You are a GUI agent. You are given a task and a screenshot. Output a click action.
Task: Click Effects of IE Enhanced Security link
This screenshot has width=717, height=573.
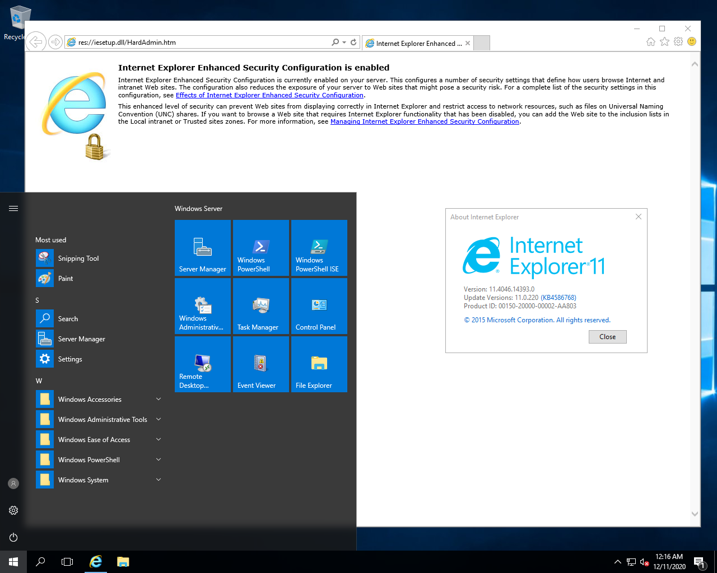[269, 95]
